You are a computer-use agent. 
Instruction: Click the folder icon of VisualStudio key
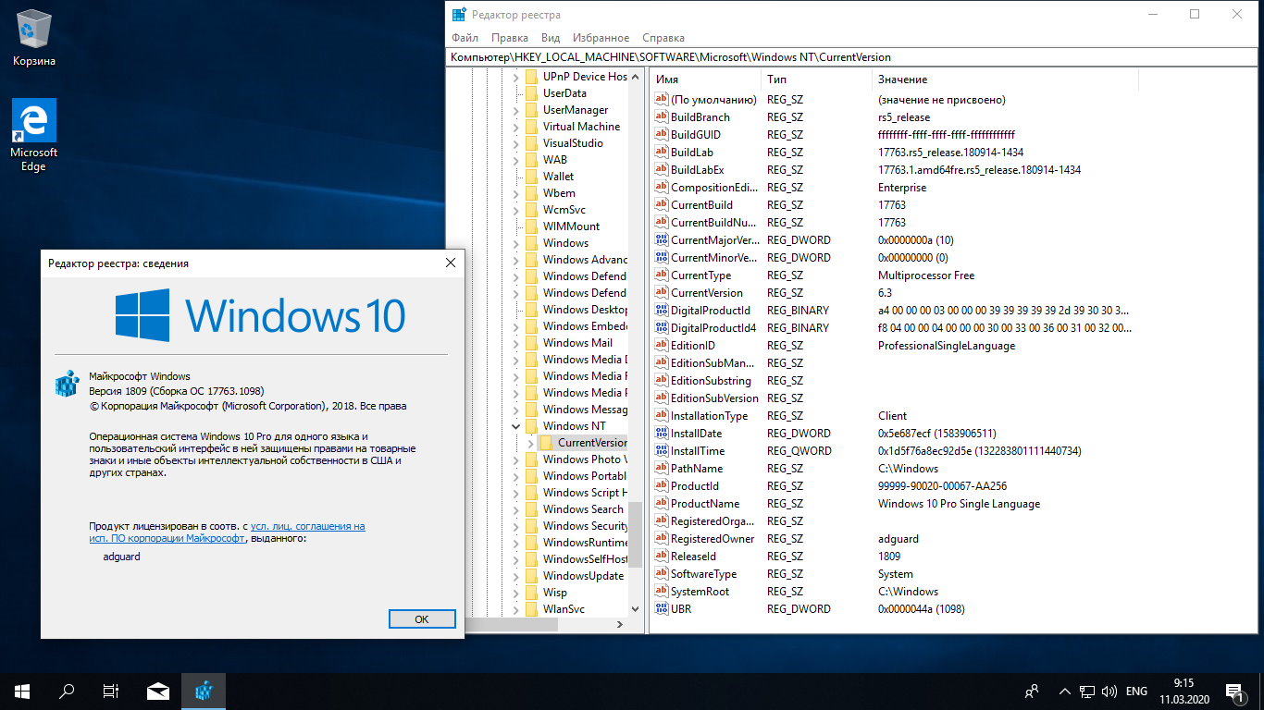[x=531, y=143]
